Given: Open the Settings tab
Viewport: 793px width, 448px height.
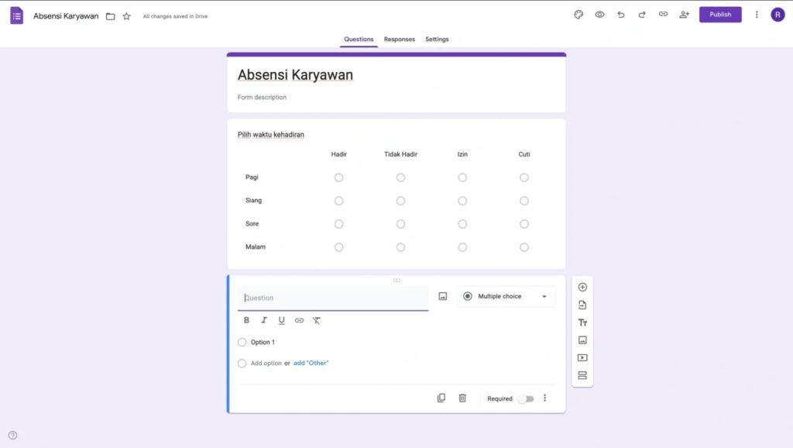Looking at the screenshot, I should [437, 39].
